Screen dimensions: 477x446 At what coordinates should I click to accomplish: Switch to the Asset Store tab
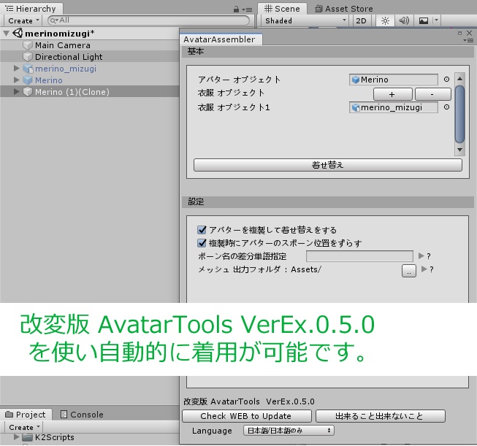[344, 9]
